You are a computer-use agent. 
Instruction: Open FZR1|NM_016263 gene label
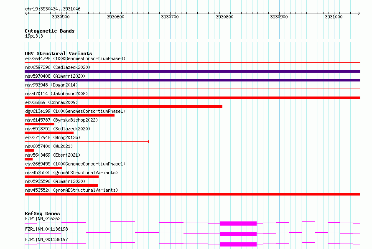tap(43, 219)
